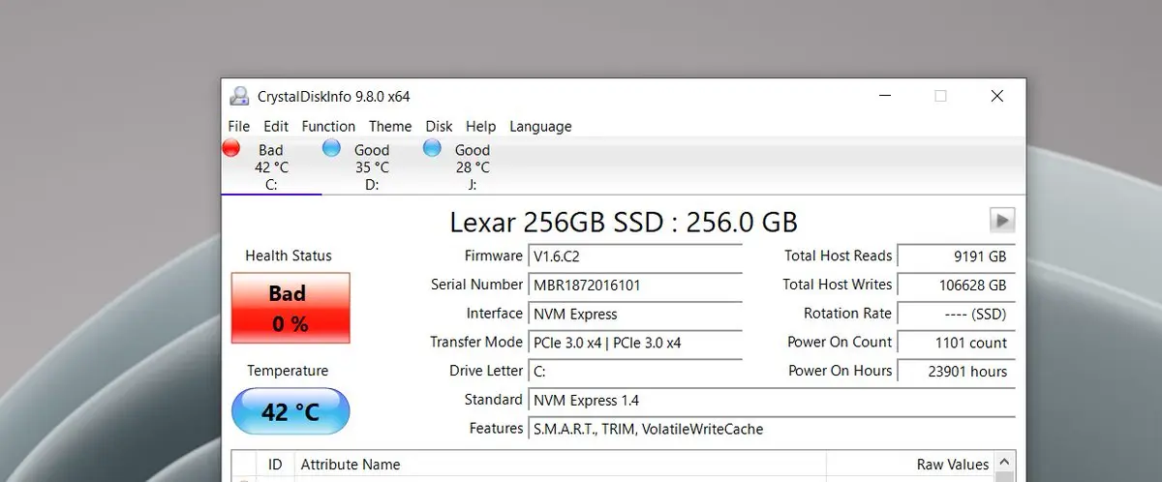Open the Function menu
The width and height of the screenshot is (1162, 482).
pyautogui.click(x=328, y=127)
